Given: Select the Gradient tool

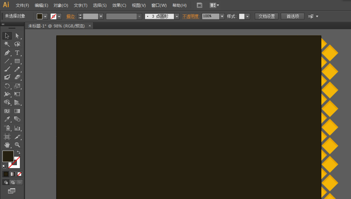Looking at the screenshot, I should (17, 111).
